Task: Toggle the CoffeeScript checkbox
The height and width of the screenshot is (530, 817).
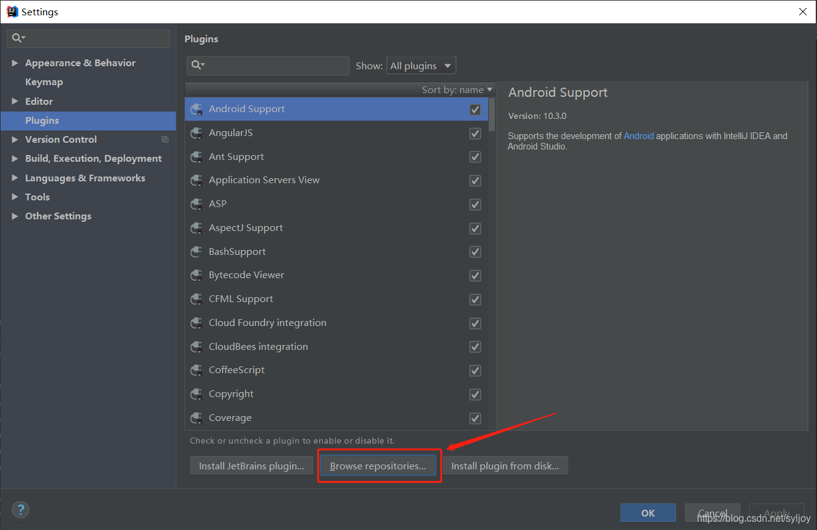Action: point(475,371)
